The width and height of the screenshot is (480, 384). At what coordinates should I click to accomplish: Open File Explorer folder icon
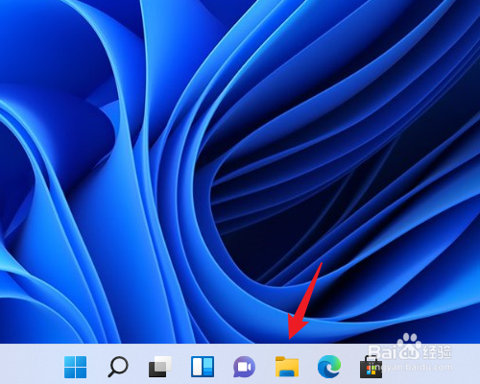click(x=287, y=367)
